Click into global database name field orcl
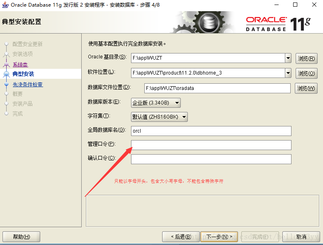 (x=211, y=131)
